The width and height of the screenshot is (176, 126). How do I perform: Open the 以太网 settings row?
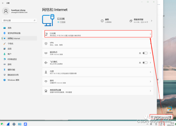[x=98, y=34]
